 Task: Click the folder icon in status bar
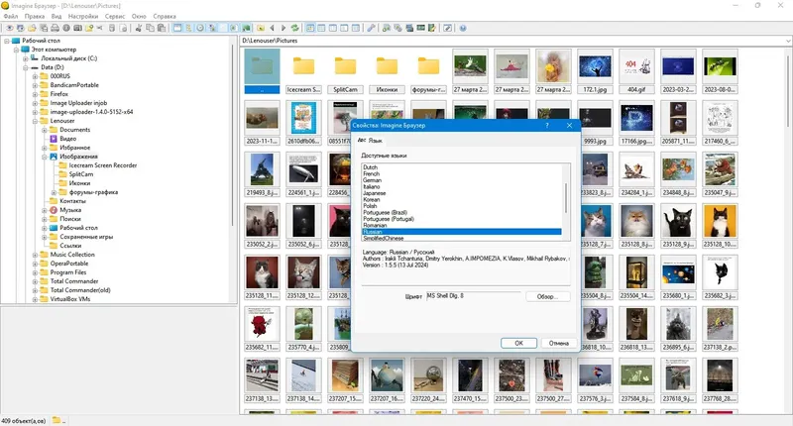click(57, 420)
